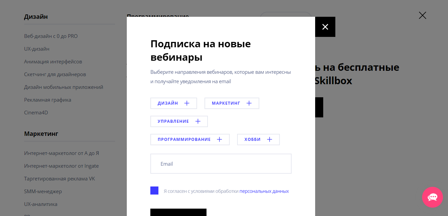Toggle the ХОББИ webinar direction selection
Viewport: 448px width, 216px height.
258,139
